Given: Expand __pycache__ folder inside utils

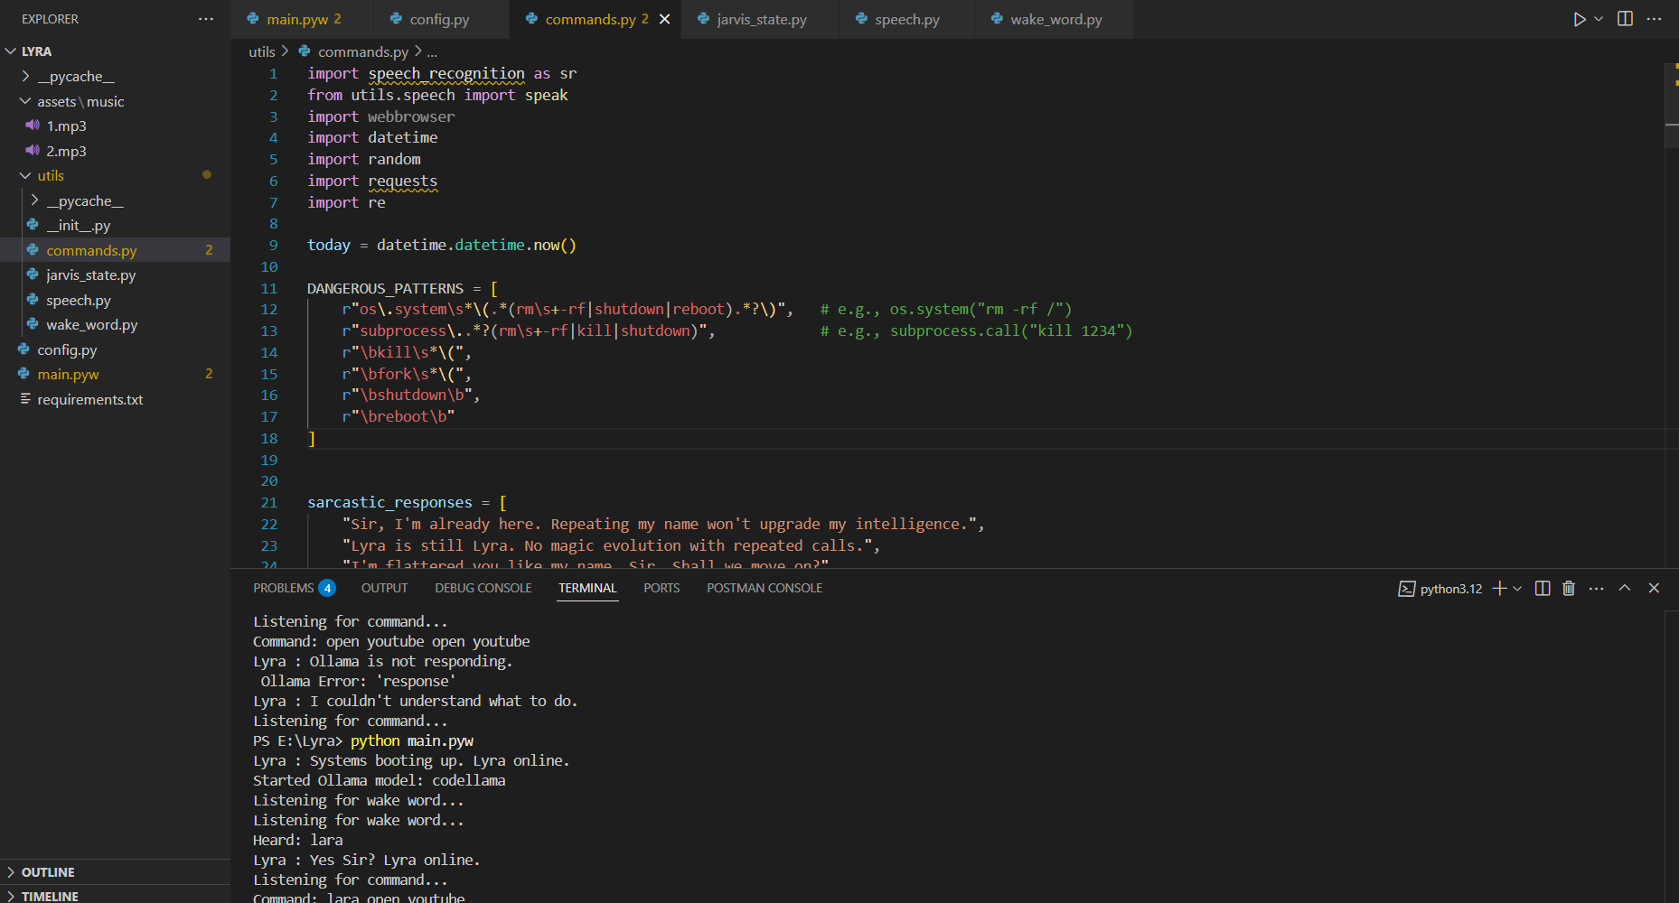Looking at the screenshot, I should [x=34, y=200].
